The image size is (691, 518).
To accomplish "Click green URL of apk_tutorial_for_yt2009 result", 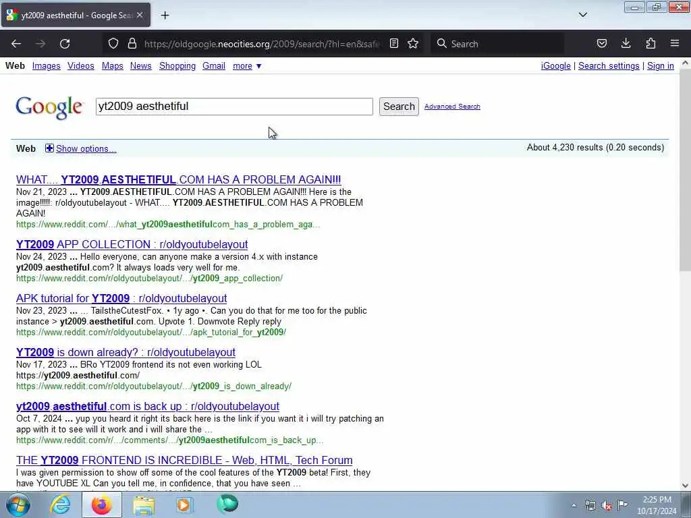I will point(151,332).
